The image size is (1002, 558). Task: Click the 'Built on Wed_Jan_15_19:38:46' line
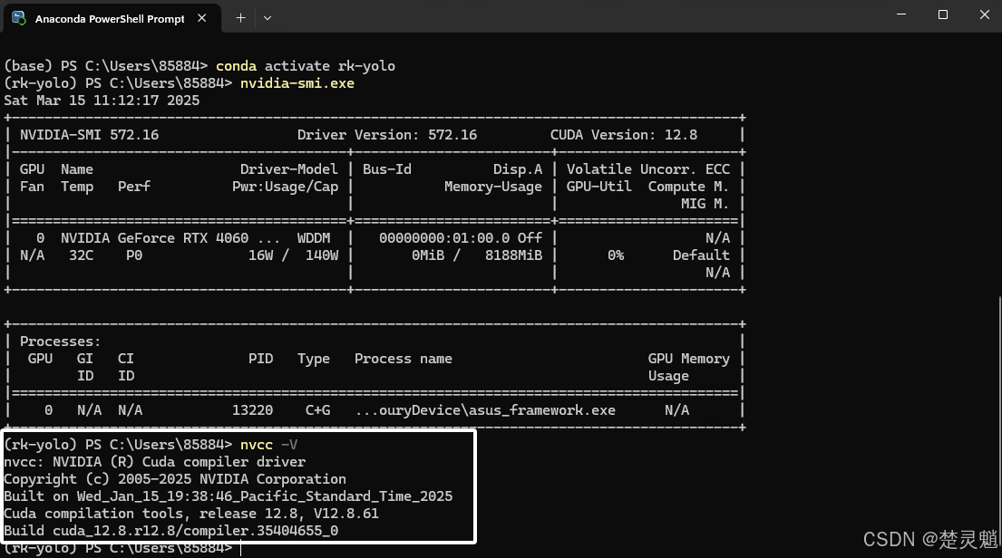229,496
